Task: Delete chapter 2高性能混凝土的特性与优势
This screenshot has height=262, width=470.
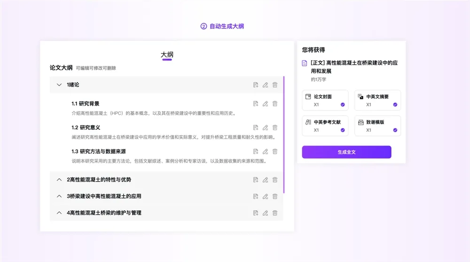Action: tap(275, 180)
